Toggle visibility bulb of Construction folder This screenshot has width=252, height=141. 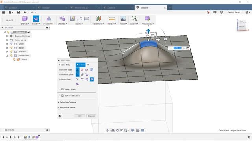(11, 56)
